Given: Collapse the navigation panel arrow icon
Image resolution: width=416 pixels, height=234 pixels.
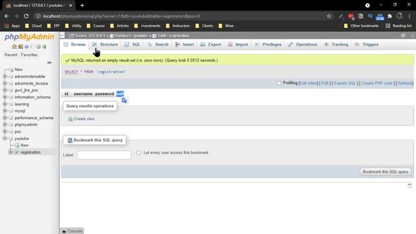Looking at the screenshot, I should 62,35.
